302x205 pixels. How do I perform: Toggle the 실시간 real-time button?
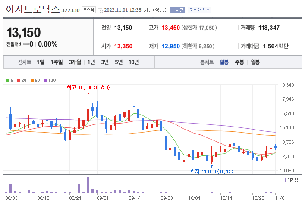point(177,10)
